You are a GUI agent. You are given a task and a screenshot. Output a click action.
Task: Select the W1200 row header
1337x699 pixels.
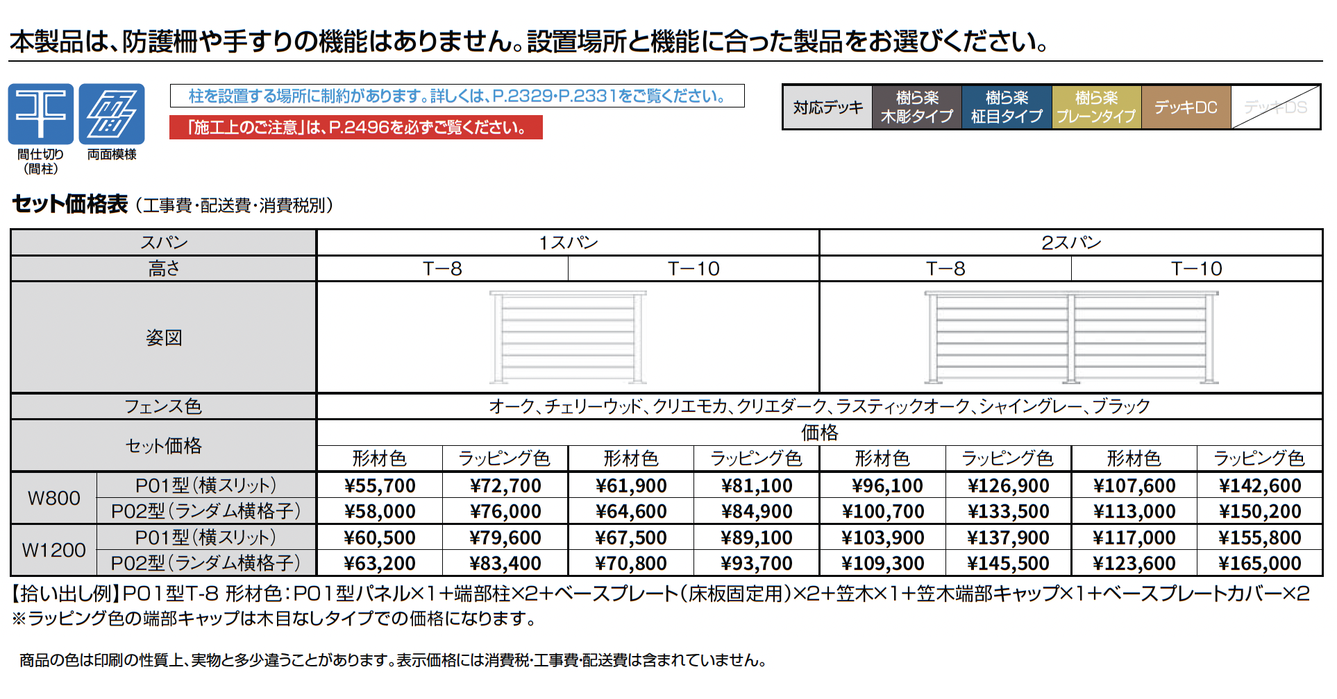(x=53, y=550)
